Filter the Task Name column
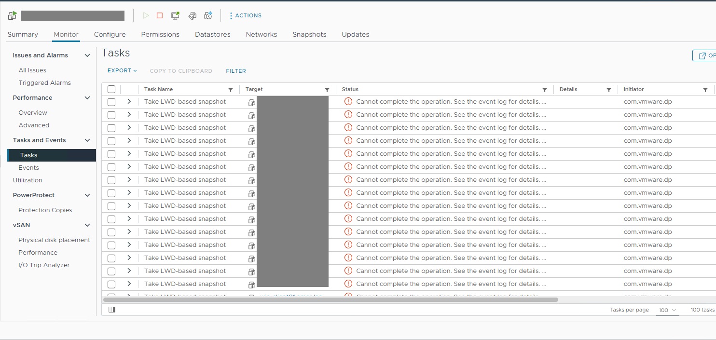This screenshot has width=716, height=340. coord(231,90)
